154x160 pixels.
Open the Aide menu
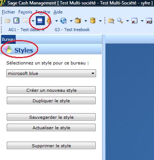tap(58, 12)
